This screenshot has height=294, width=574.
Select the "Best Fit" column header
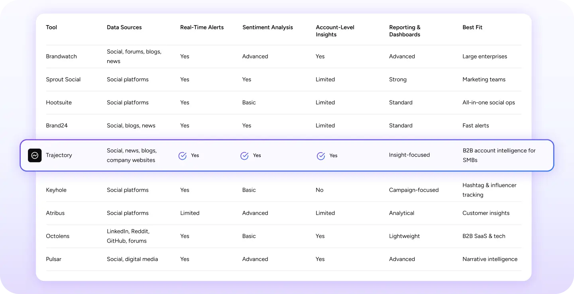tap(472, 27)
